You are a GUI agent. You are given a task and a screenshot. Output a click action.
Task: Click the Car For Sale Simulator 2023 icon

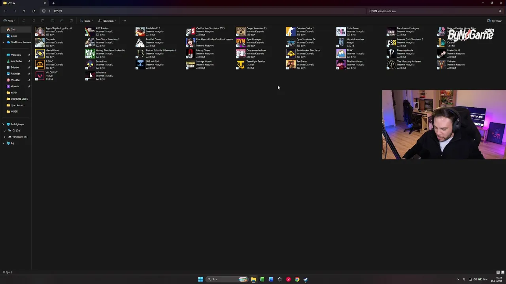click(x=191, y=32)
